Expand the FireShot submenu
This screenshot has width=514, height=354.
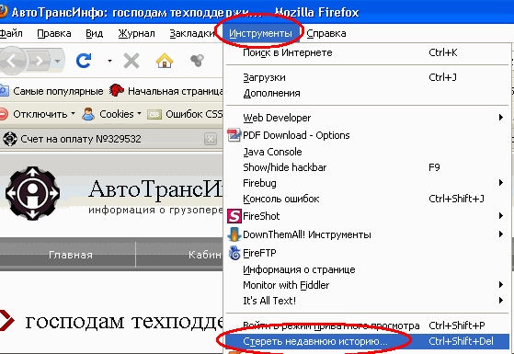(x=368, y=216)
